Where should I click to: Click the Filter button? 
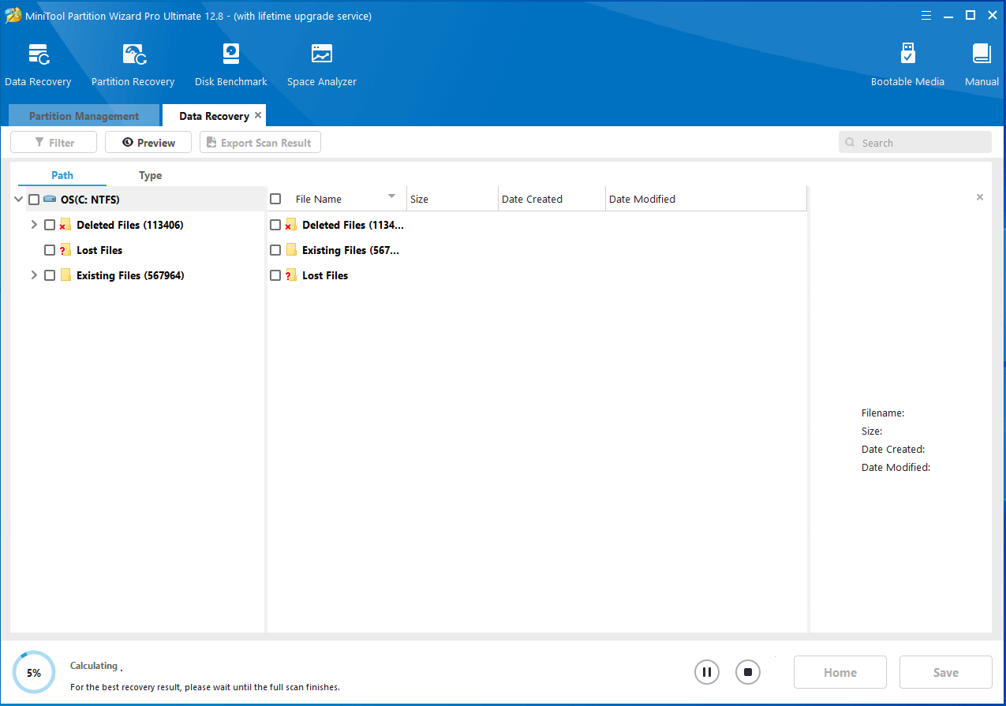pos(54,143)
